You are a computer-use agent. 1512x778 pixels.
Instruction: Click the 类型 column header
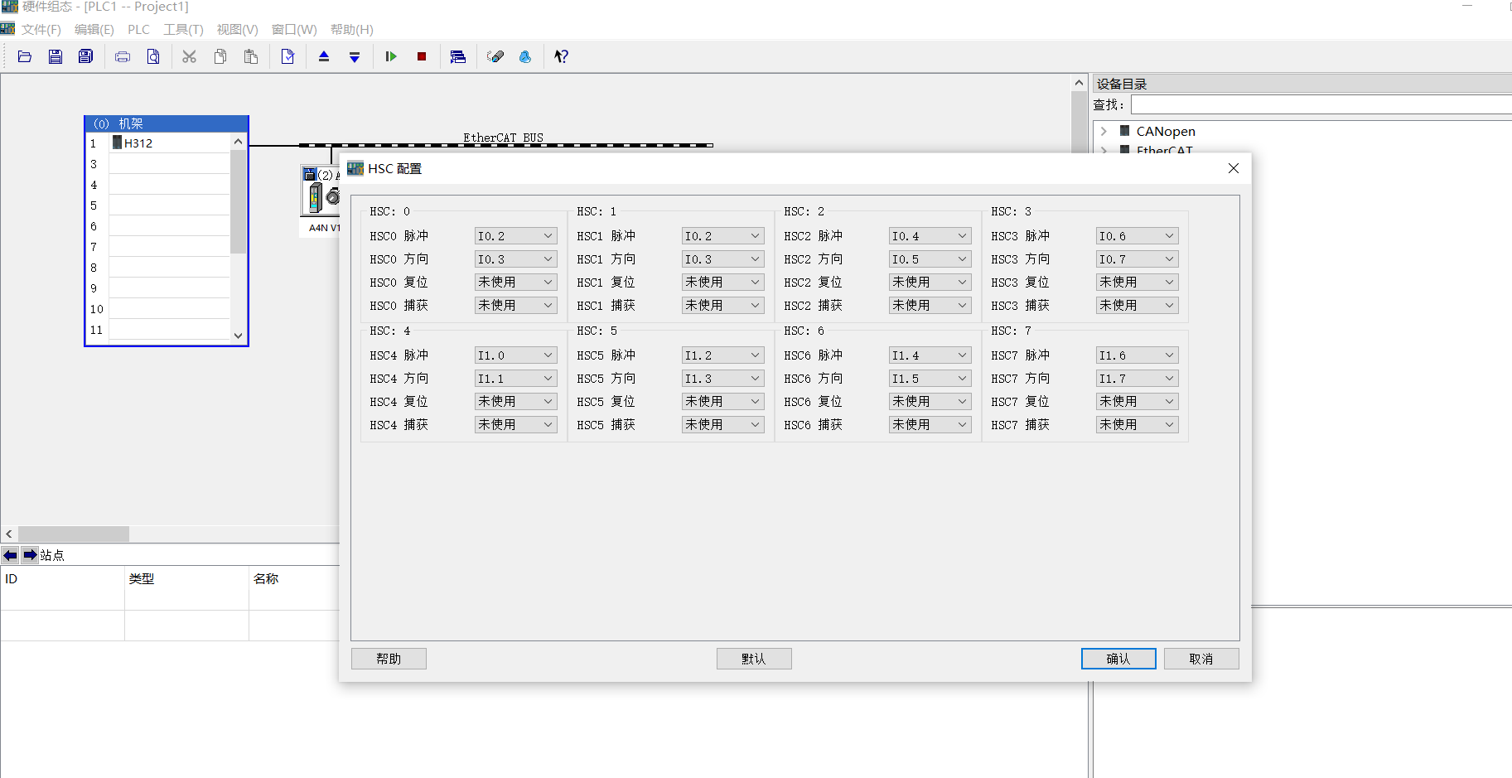tap(186, 579)
